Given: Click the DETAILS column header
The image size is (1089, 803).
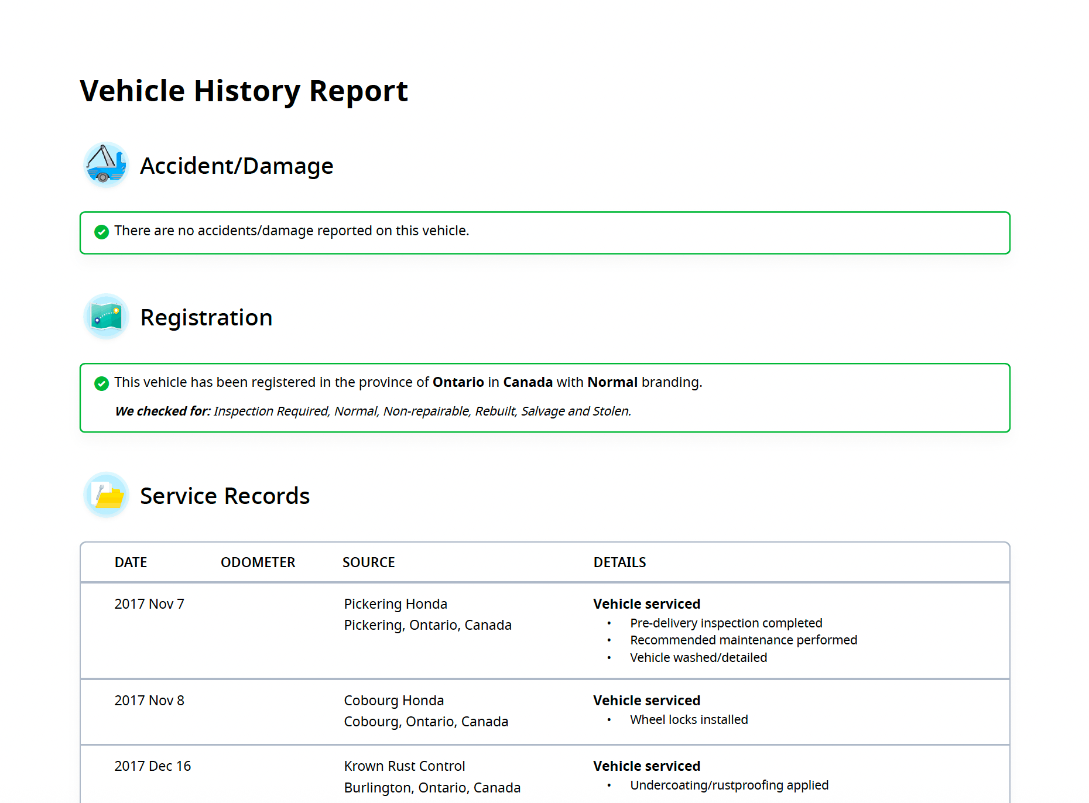Looking at the screenshot, I should (619, 562).
